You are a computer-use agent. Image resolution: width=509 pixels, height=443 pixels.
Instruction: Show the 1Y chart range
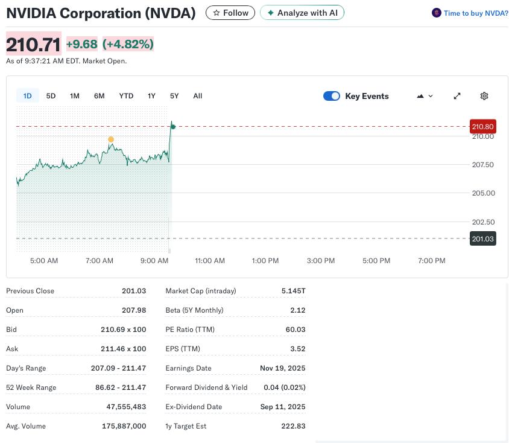pos(151,96)
